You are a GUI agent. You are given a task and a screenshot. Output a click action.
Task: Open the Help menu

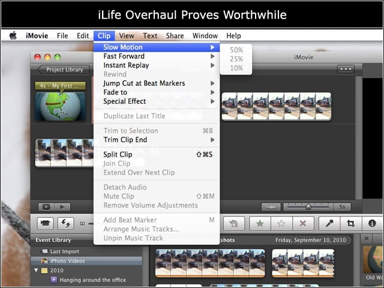[x=233, y=36]
